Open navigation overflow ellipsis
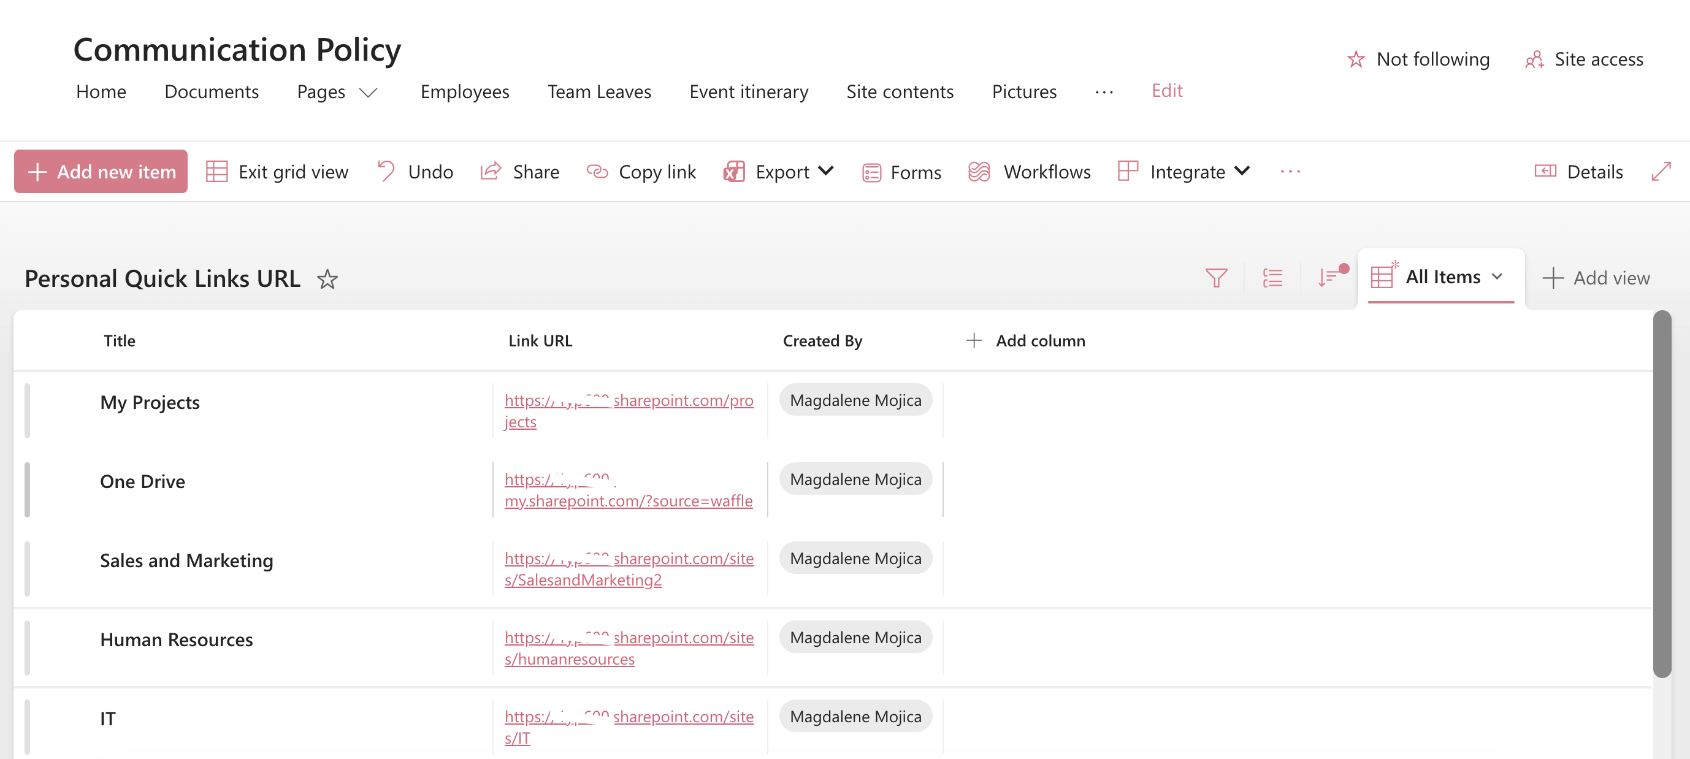 coord(1104,93)
